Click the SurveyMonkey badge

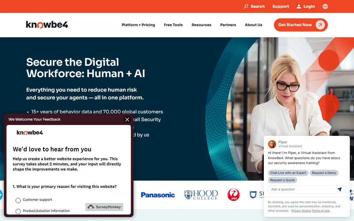click(104, 207)
